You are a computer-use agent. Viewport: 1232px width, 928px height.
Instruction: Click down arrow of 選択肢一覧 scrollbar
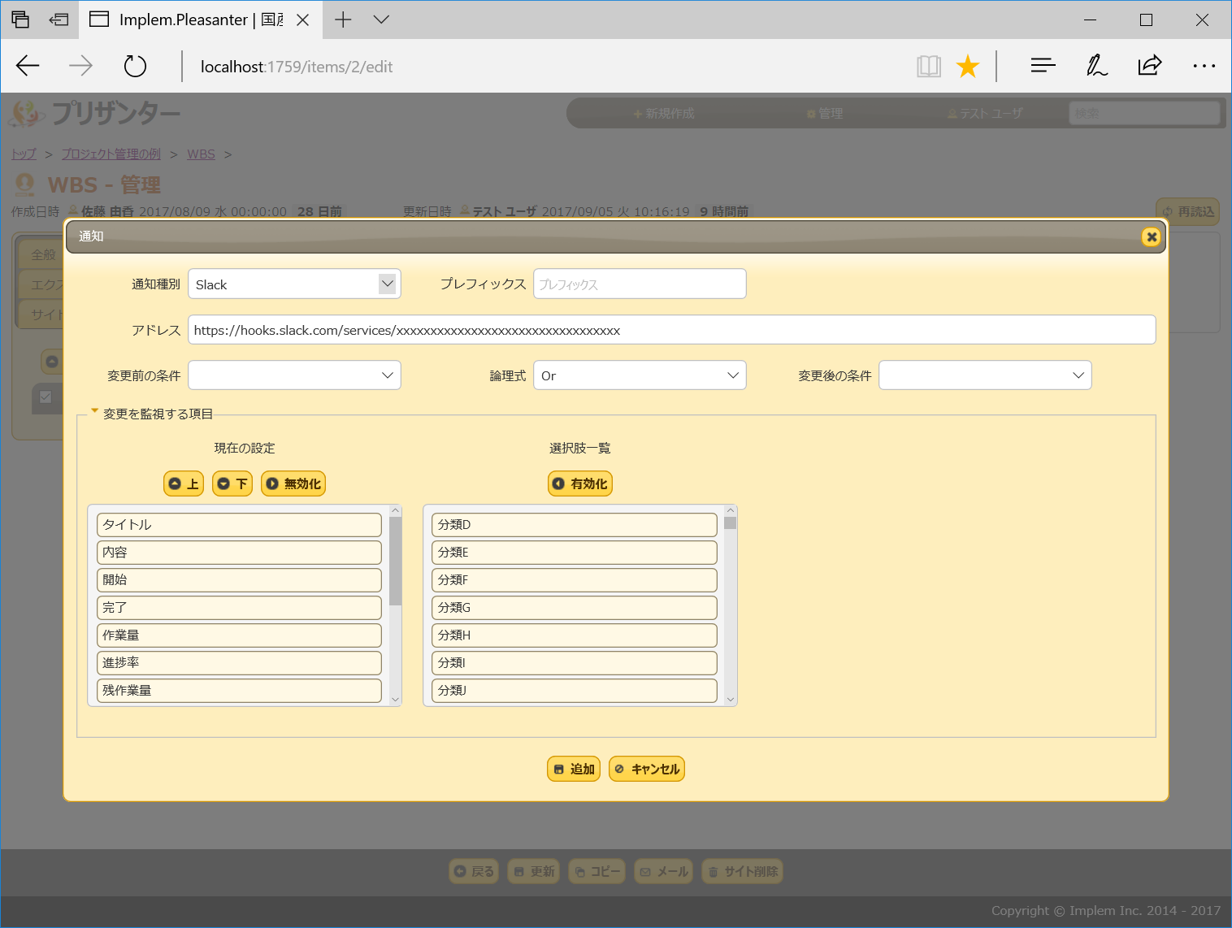731,700
